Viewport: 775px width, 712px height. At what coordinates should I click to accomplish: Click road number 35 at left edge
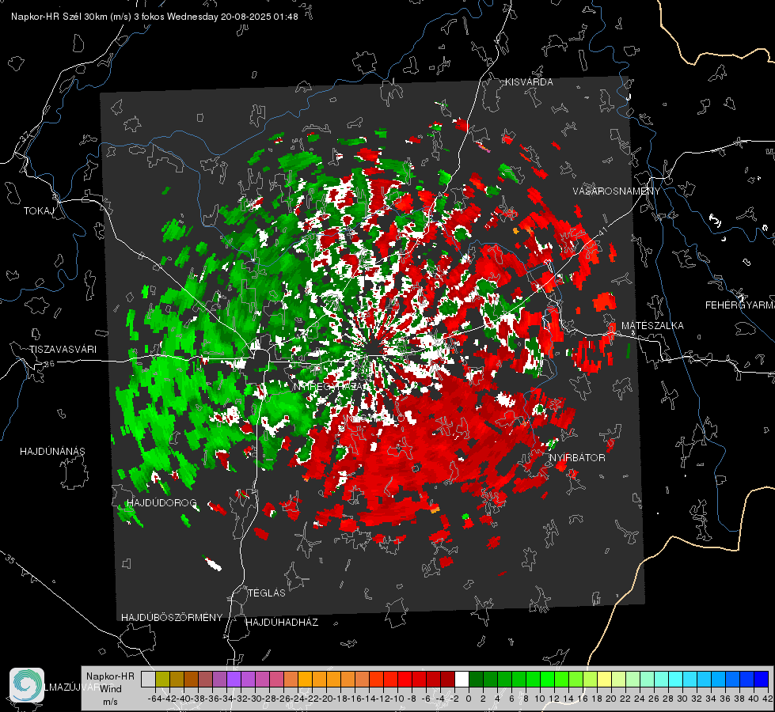pos(10,560)
